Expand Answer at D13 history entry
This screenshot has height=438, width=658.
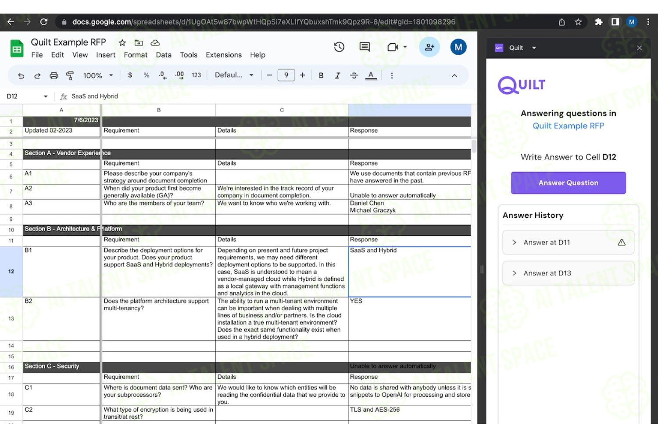coord(568,273)
